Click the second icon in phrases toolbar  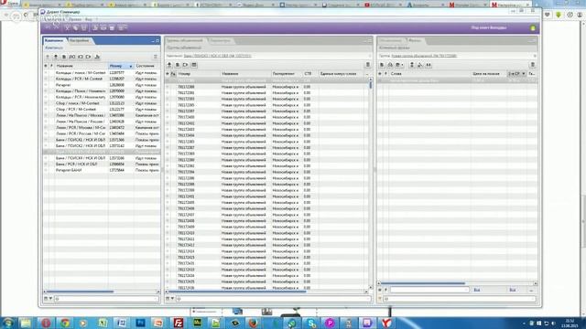coord(390,65)
